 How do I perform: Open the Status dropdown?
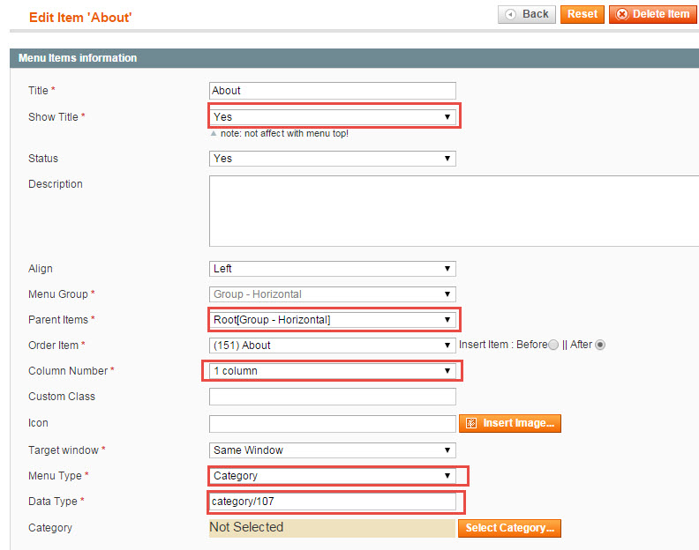pyautogui.click(x=333, y=159)
